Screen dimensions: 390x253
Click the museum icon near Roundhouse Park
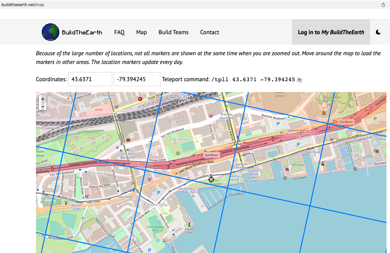[x=324, y=113]
